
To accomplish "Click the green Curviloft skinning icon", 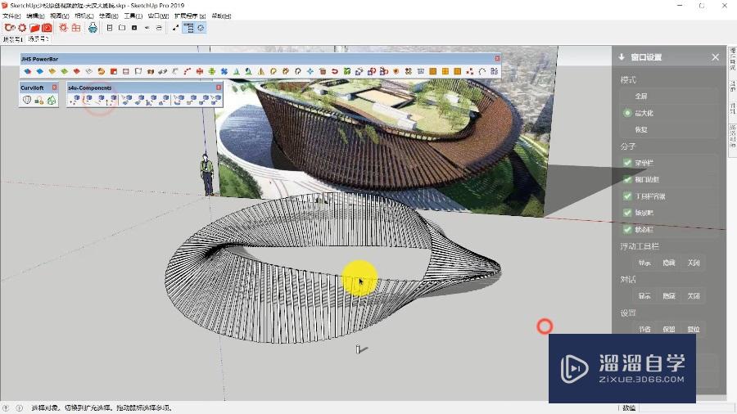I will (52, 100).
